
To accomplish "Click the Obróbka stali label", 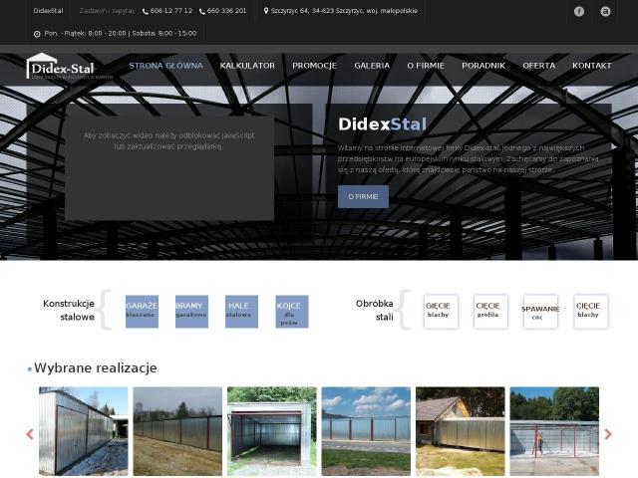I will pyautogui.click(x=375, y=310).
